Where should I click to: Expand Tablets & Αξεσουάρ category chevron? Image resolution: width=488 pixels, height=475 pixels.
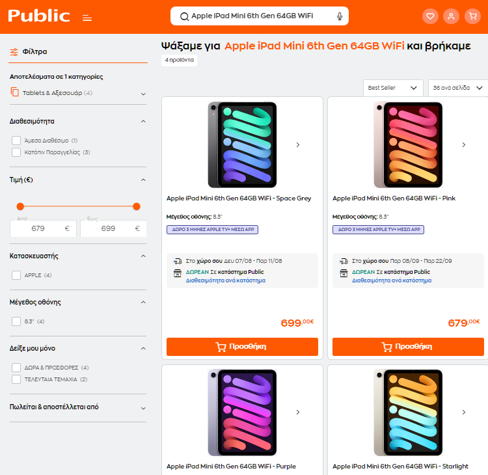coord(143,94)
